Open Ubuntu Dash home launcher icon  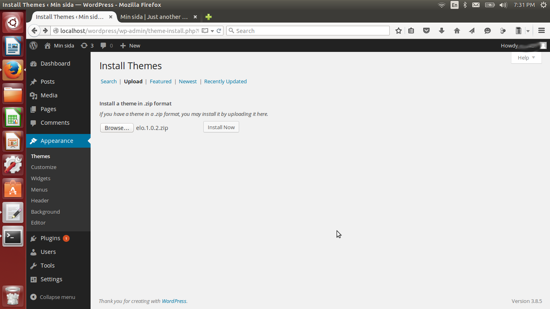[x=13, y=22]
